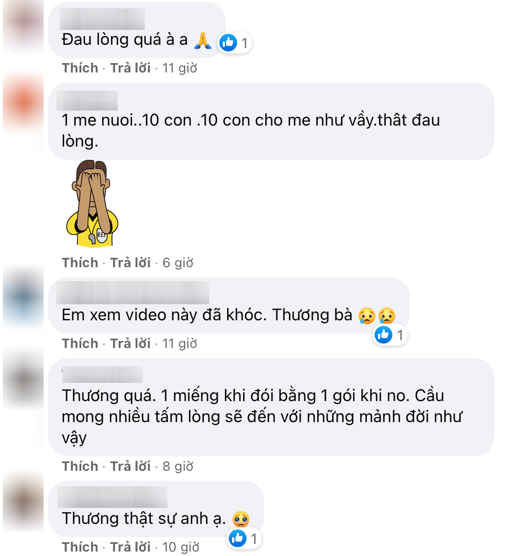Viewport: 520px width, 556px height.
Task: Click like reaction icon on 'Em xem video' comment
Action: click(384, 335)
